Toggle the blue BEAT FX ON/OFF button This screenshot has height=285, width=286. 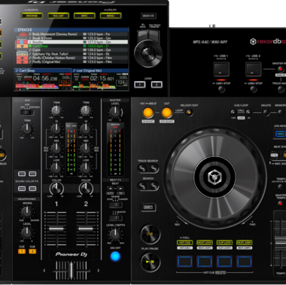coord(115,256)
